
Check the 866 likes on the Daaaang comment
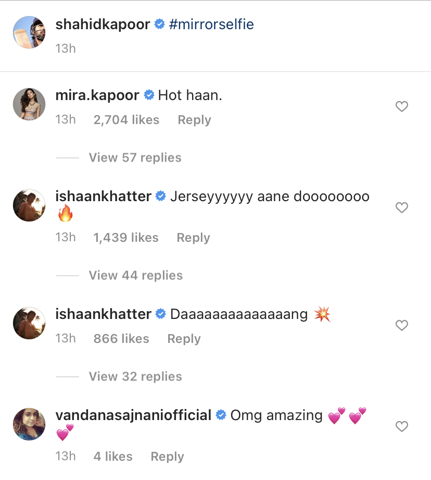[121, 339]
